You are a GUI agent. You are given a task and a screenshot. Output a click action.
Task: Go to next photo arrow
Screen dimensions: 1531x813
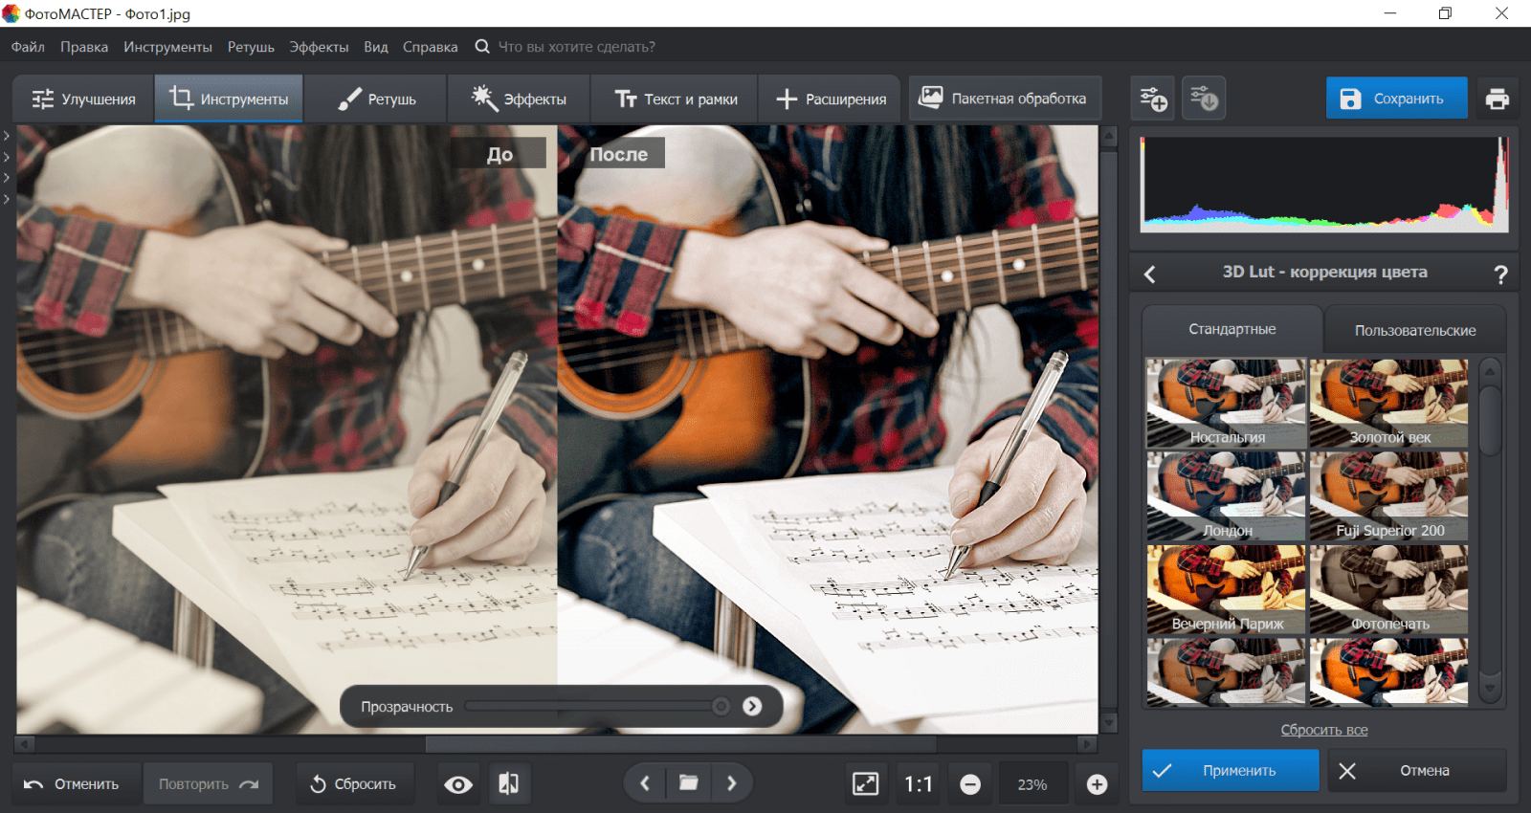(732, 783)
